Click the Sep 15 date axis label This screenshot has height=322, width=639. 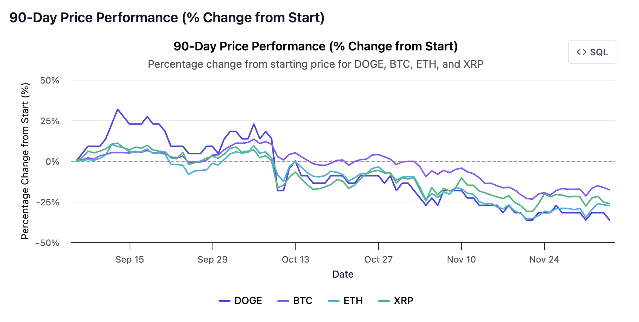click(x=130, y=259)
